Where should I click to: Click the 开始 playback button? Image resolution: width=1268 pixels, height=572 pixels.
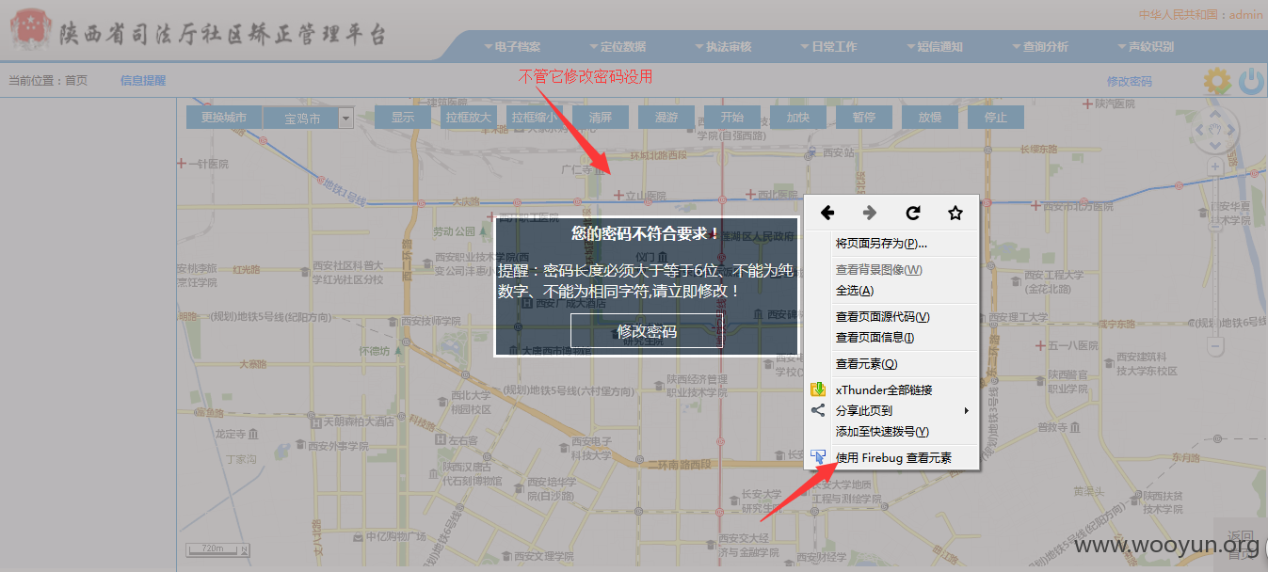[x=732, y=118]
